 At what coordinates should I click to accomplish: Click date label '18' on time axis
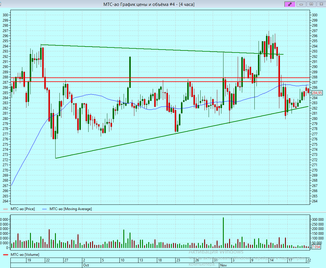(x=160, y=260)
